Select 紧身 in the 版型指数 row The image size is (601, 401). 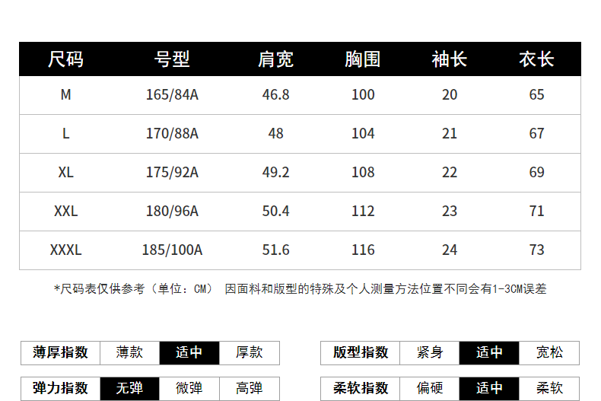click(x=430, y=352)
